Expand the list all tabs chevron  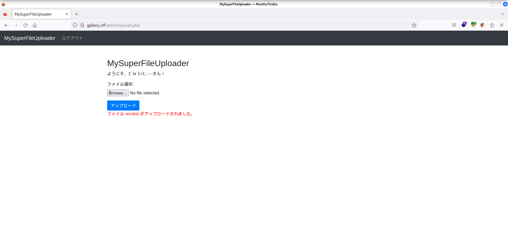pos(503,14)
